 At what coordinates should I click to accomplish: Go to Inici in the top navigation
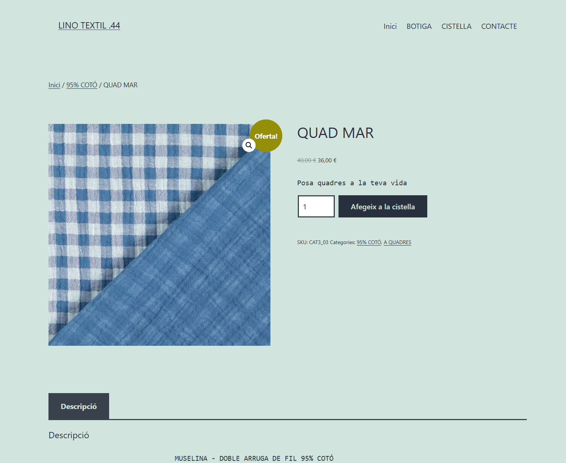(x=390, y=26)
